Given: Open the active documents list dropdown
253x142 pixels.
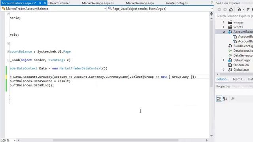Looking at the screenshot, I should (x=212, y=3).
